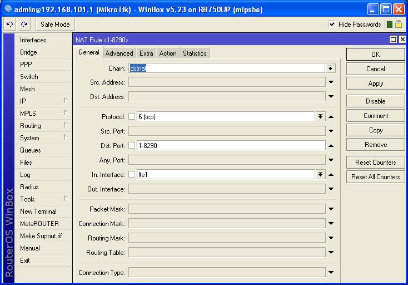Image resolution: width=408 pixels, height=285 pixels.
Task: Expand the Src. Port field
Action: pos(331,131)
